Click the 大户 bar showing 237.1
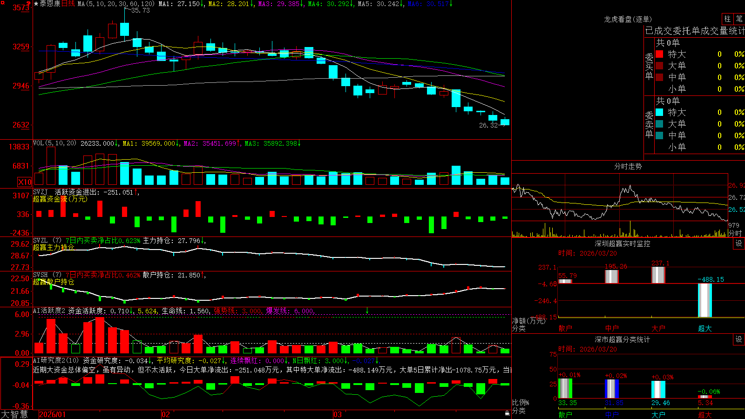The height and width of the screenshot is (419, 745). click(658, 275)
